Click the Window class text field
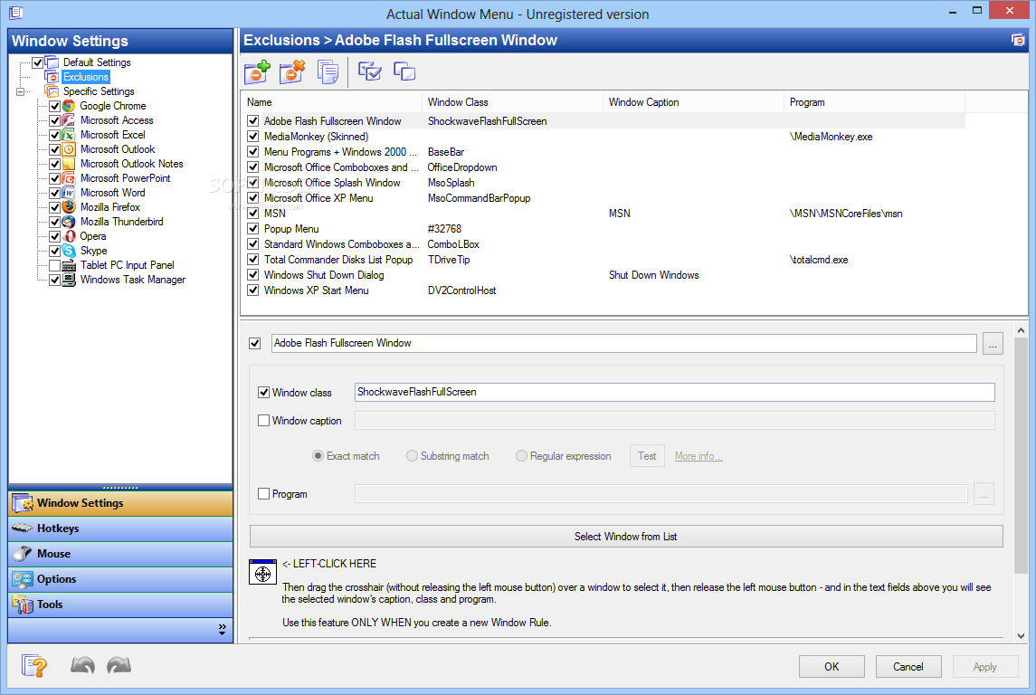The height and width of the screenshot is (695, 1036). 675,393
